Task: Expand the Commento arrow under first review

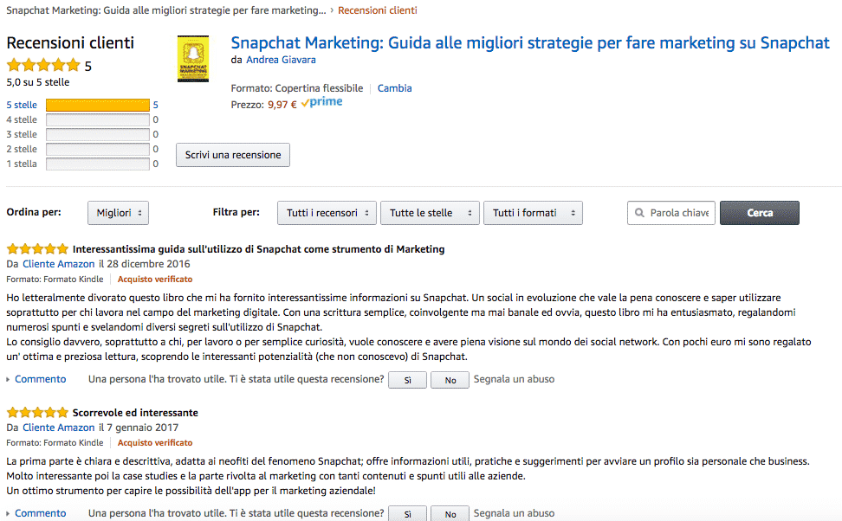Action: coord(9,379)
